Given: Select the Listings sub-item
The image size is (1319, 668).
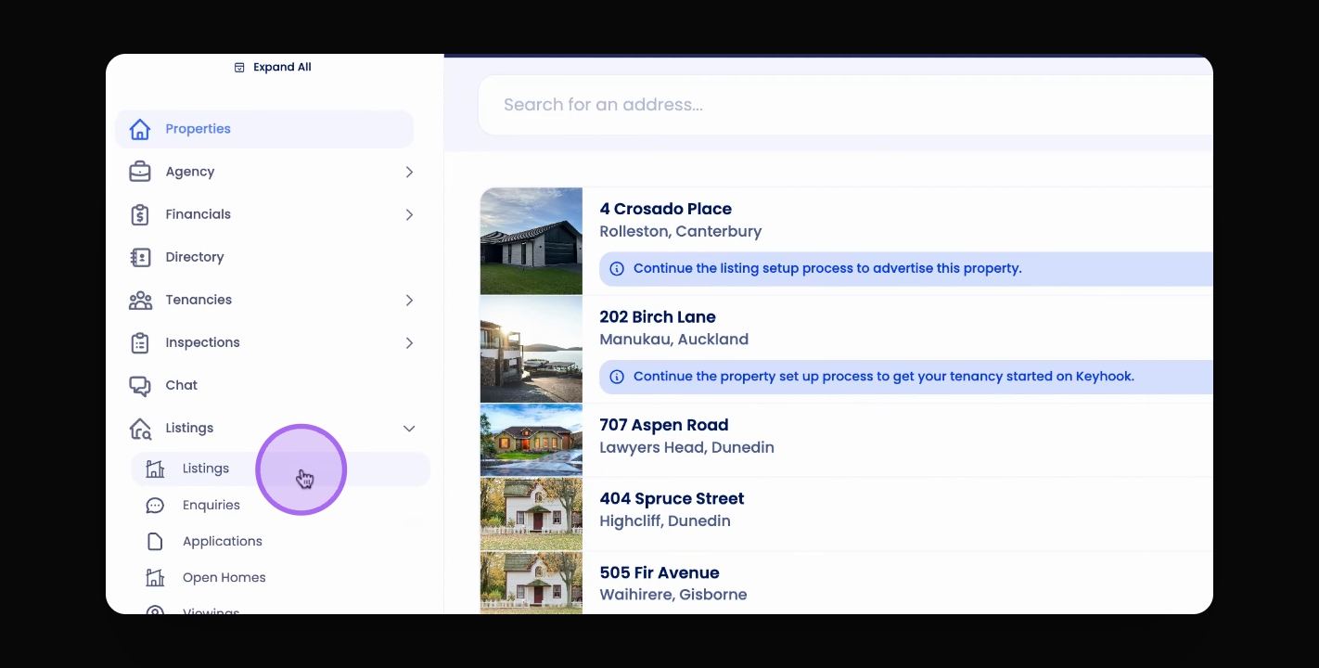Looking at the screenshot, I should click(280, 469).
